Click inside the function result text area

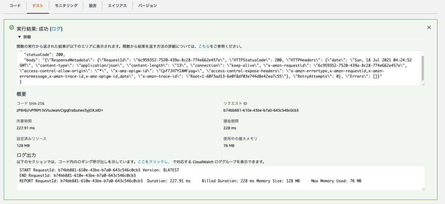(x=221, y=68)
